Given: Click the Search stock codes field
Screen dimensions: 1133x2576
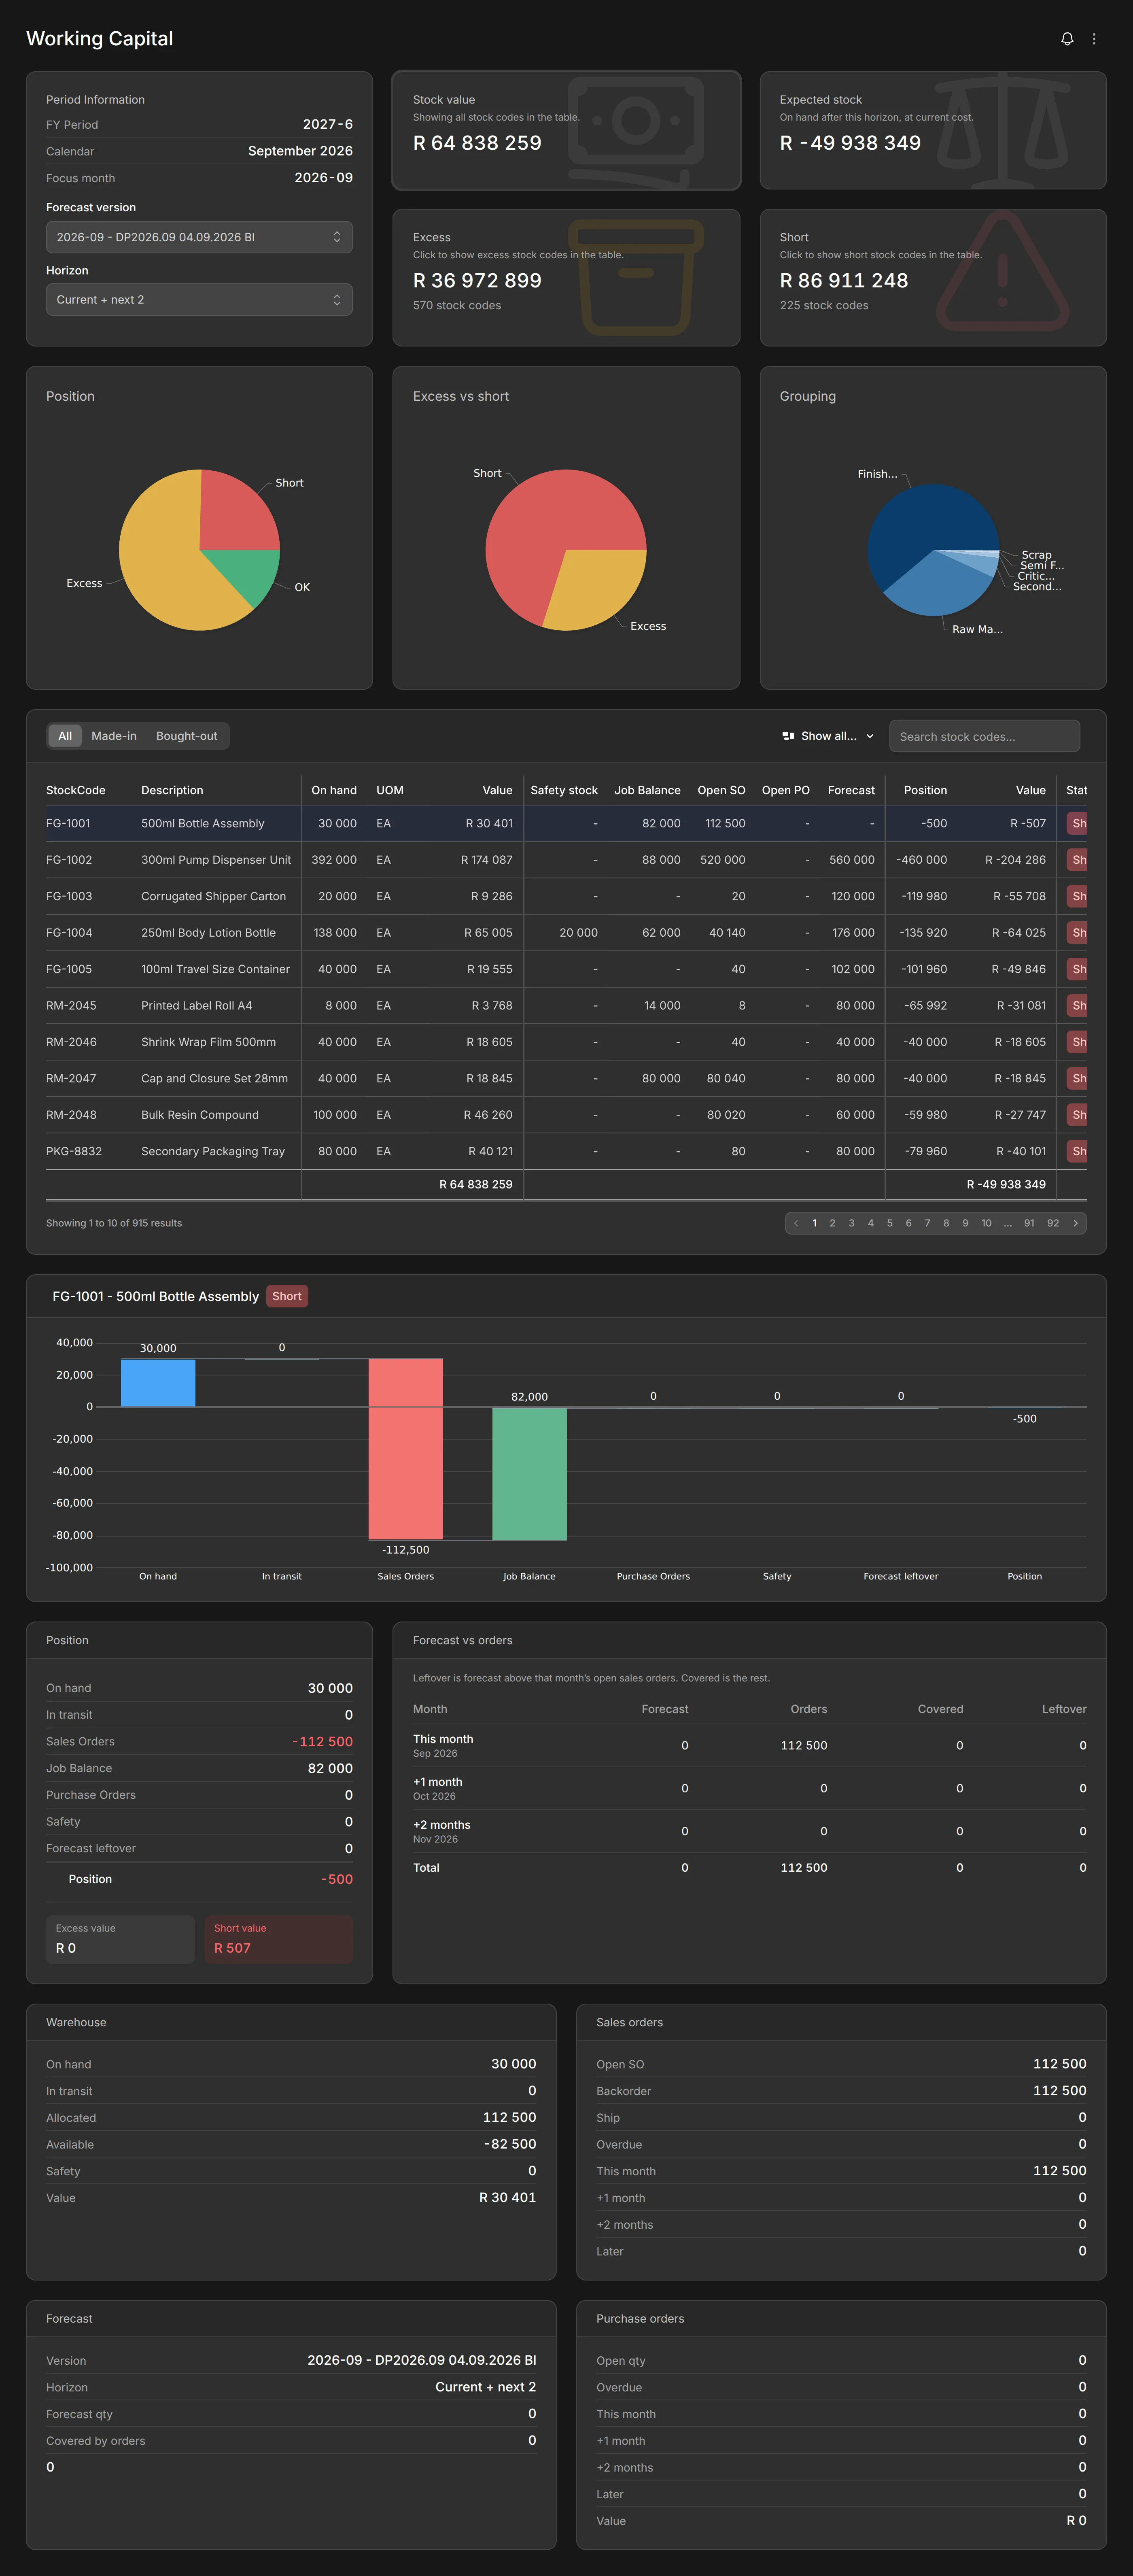Looking at the screenshot, I should coord(984,736).
